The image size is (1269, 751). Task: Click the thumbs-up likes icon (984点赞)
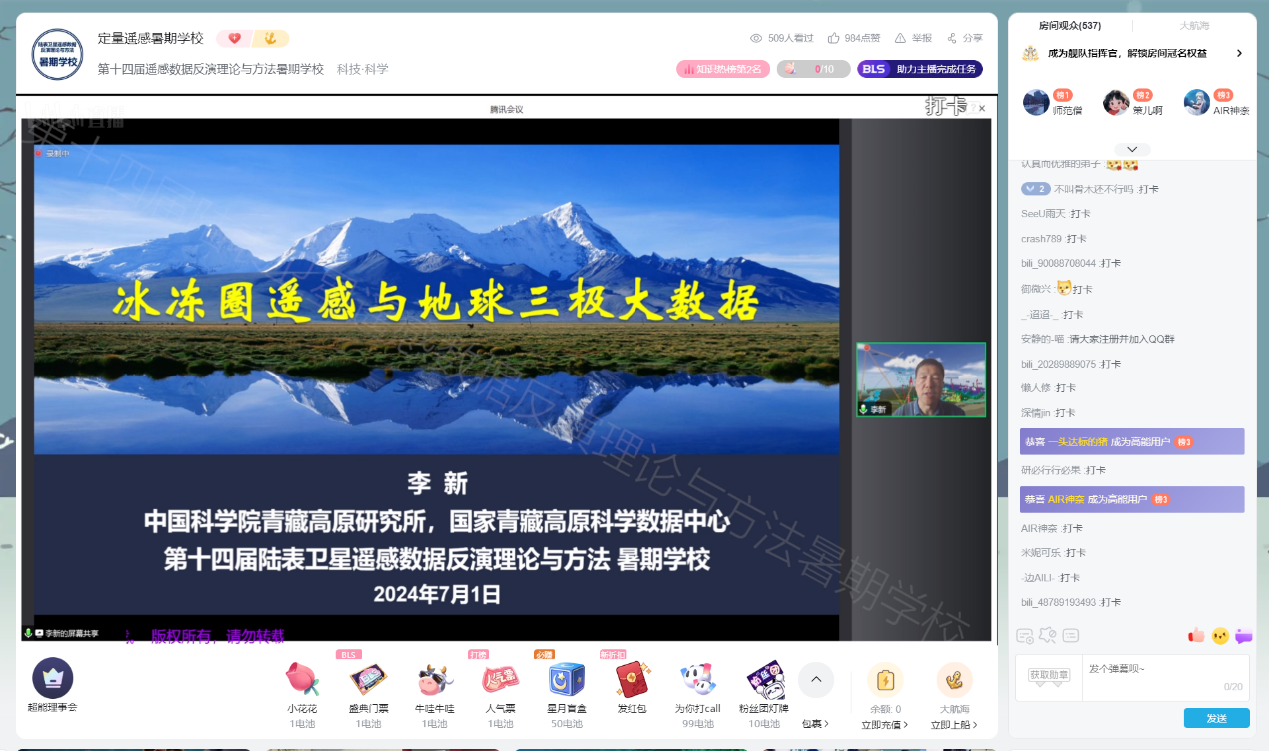coord(834,38)
